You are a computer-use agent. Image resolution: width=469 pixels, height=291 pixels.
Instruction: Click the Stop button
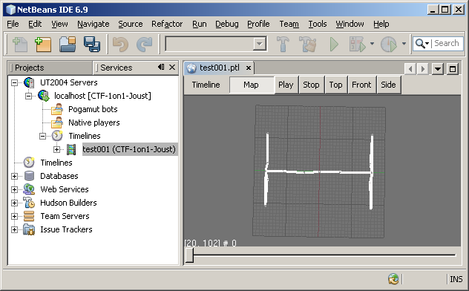tap(311, 85)
